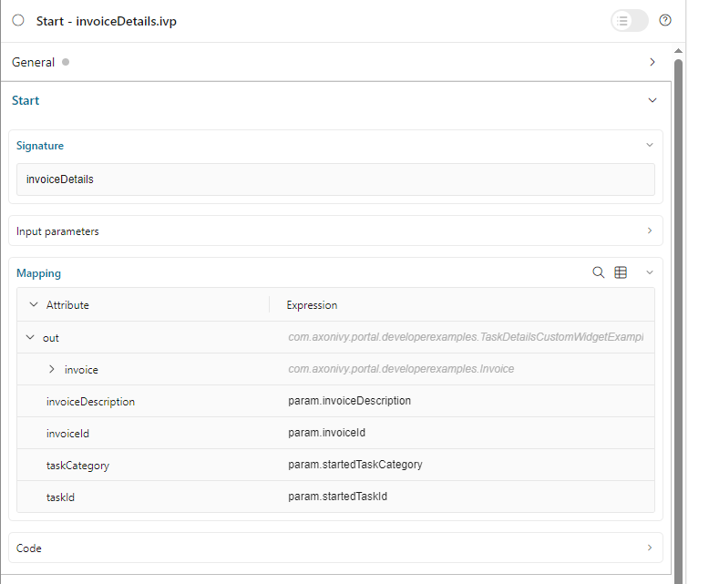Click the help question mark icon

665,20
